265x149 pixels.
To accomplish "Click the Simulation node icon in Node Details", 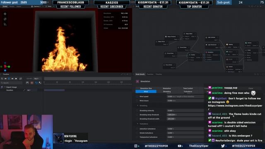I will [x=137, y=82].
